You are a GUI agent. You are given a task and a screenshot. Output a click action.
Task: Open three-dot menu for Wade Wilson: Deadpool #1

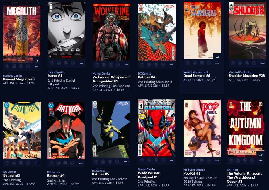coord(171,160)
